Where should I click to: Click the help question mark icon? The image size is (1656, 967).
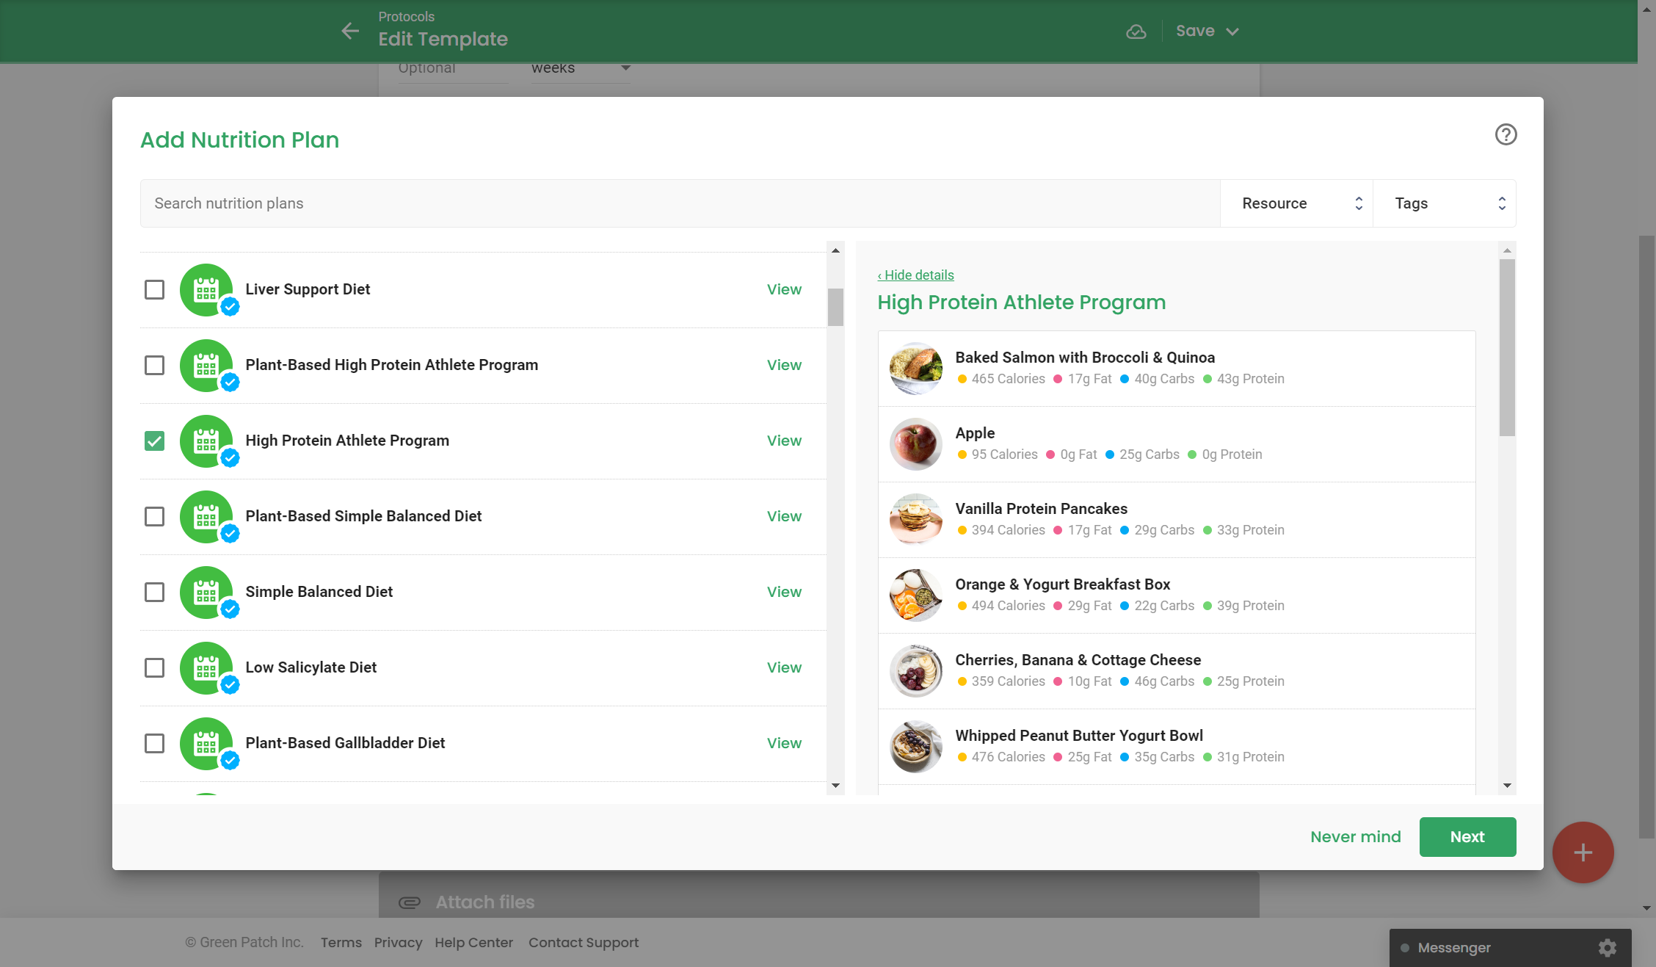point(1506,135)
